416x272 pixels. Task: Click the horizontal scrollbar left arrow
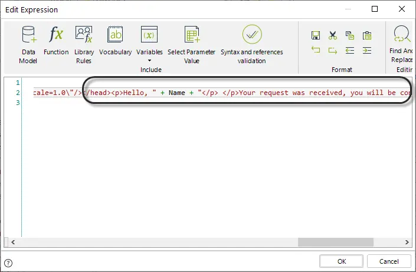13,242
